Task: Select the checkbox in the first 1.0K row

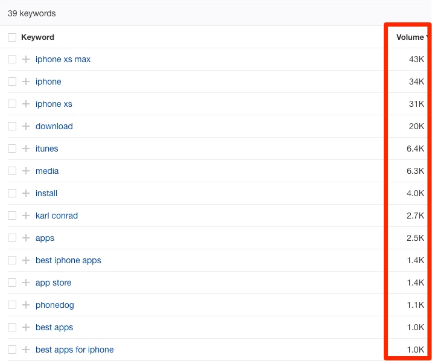Action: pos(12,327)
